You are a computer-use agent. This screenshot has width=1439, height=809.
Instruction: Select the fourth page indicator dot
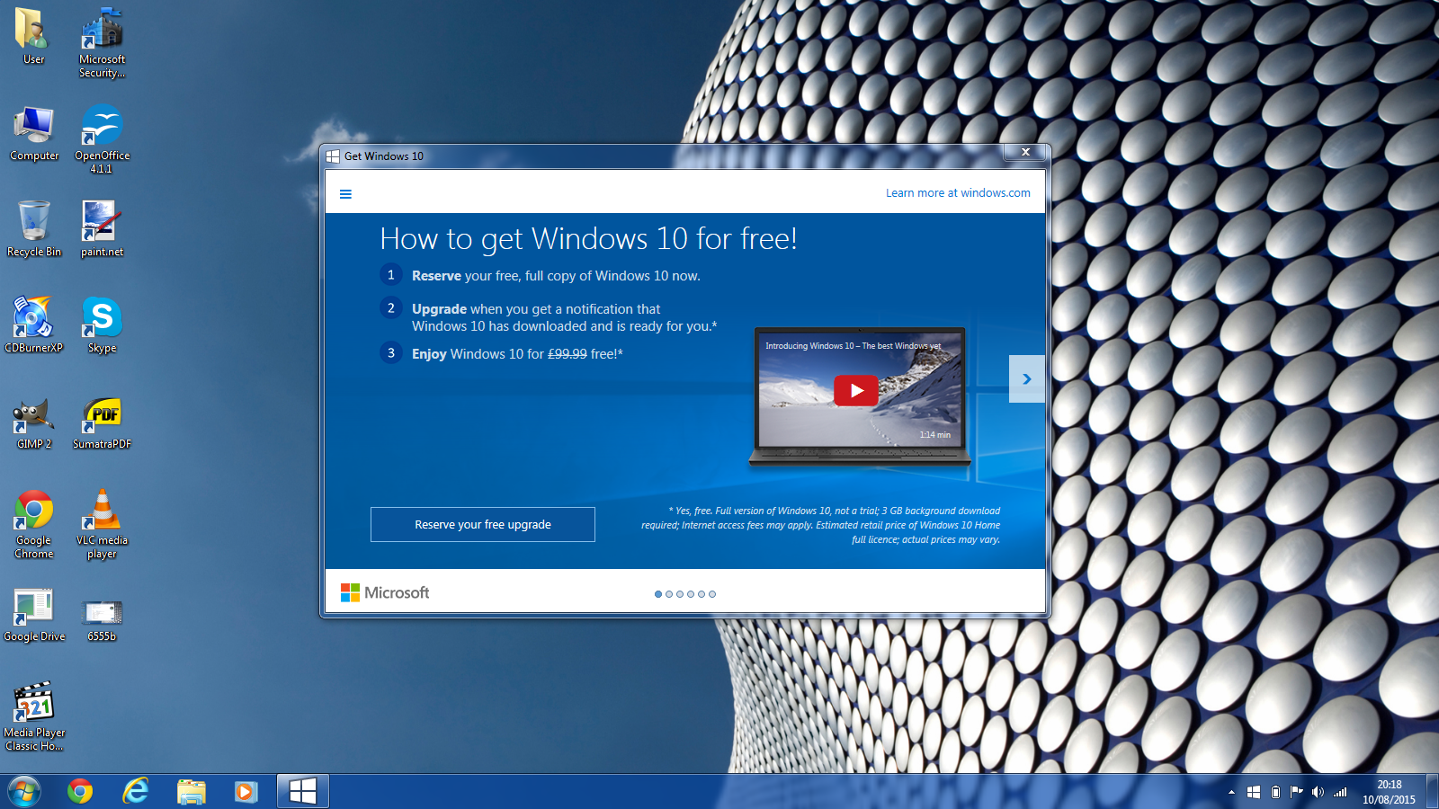[x=691, y=594]
